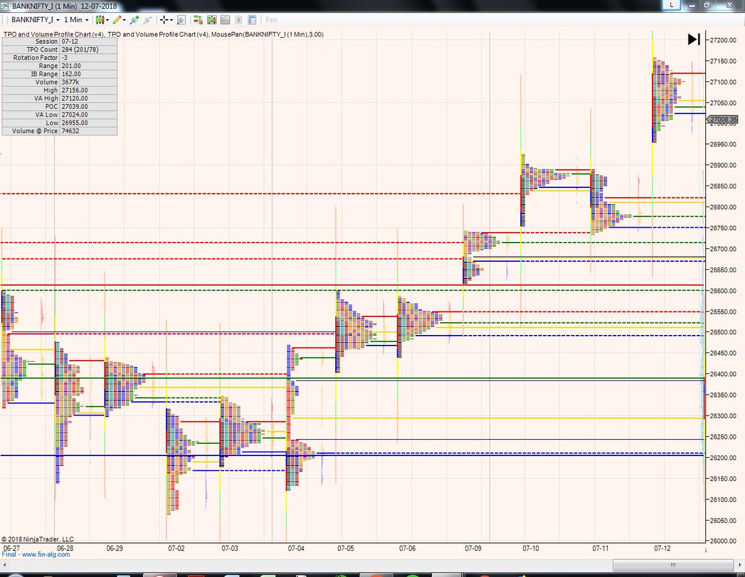The height and width of the screenshot is (577, 745).
Task: Click the 07-04 date axis label
Action: tap(296, 548)
